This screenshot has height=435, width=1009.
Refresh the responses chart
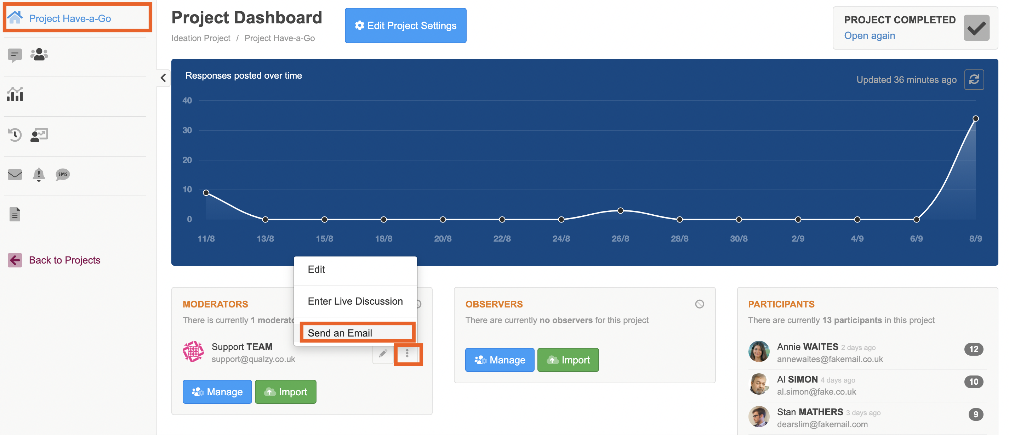tap(974, 80)
